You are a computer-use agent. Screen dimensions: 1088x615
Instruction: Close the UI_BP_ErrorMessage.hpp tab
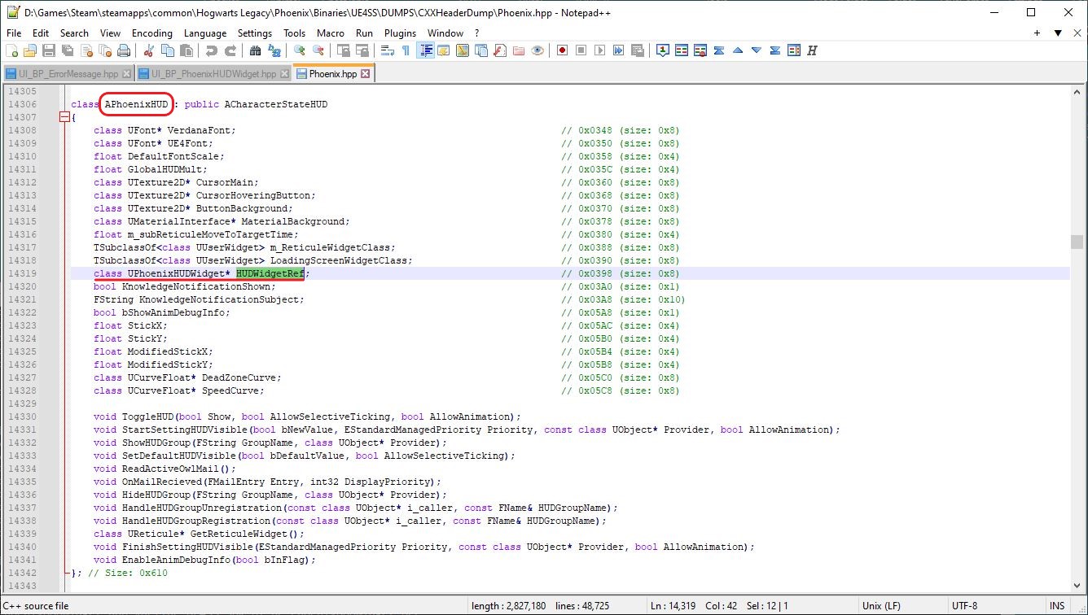coord(126,74)
